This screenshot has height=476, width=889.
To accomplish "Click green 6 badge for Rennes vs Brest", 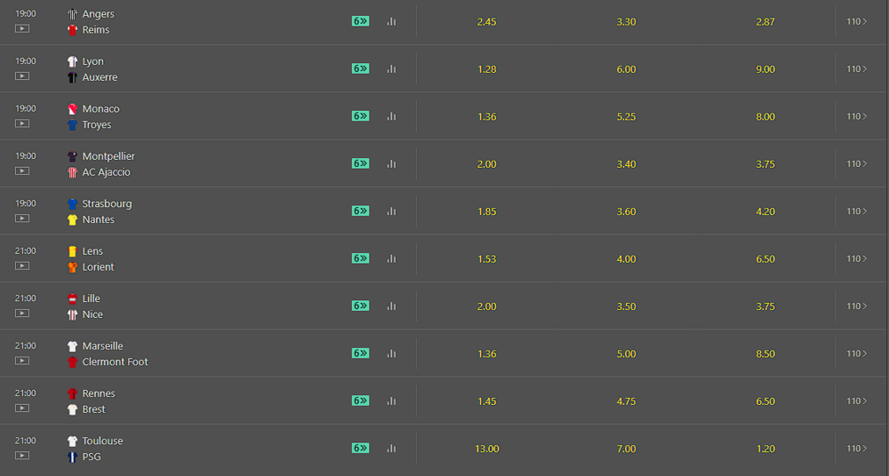I will (360, 401).
